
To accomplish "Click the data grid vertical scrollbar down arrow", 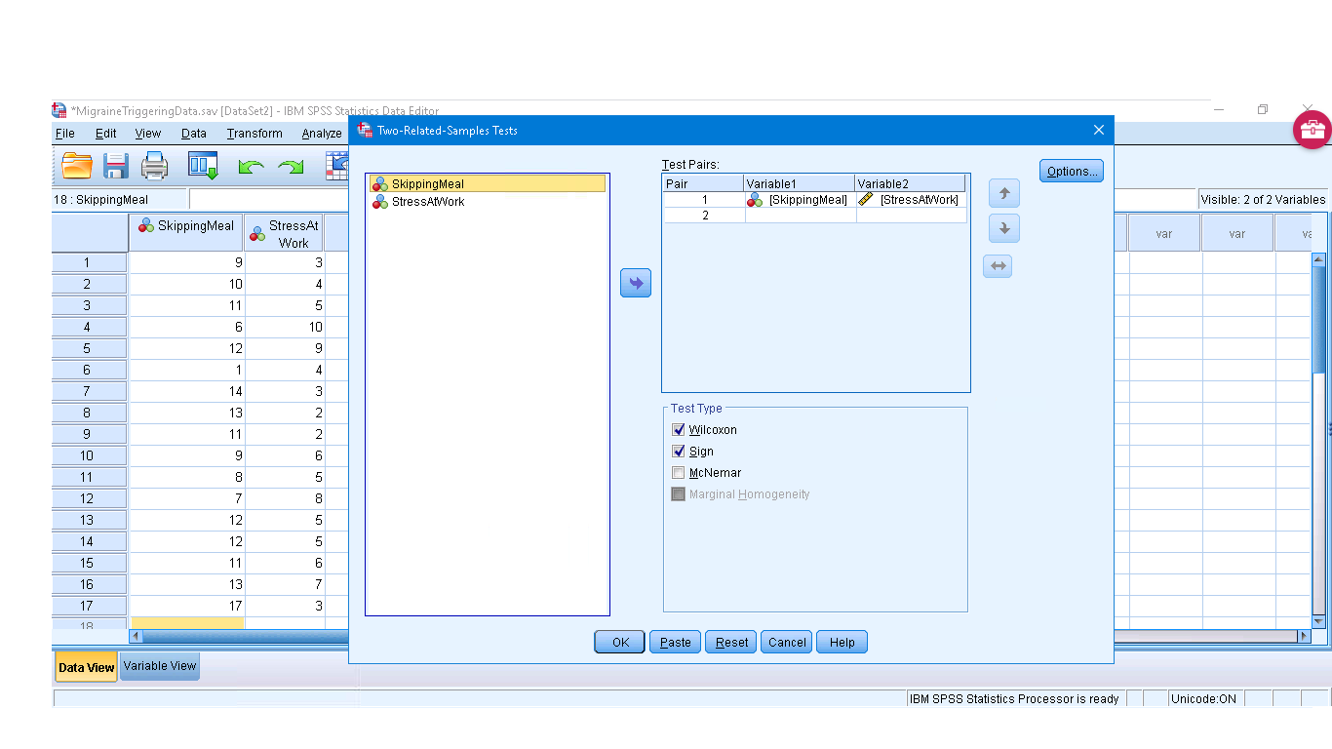I will (1318, 621).
